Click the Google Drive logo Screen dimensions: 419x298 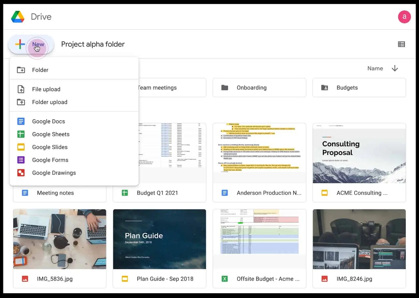click(x=18, y=16)
